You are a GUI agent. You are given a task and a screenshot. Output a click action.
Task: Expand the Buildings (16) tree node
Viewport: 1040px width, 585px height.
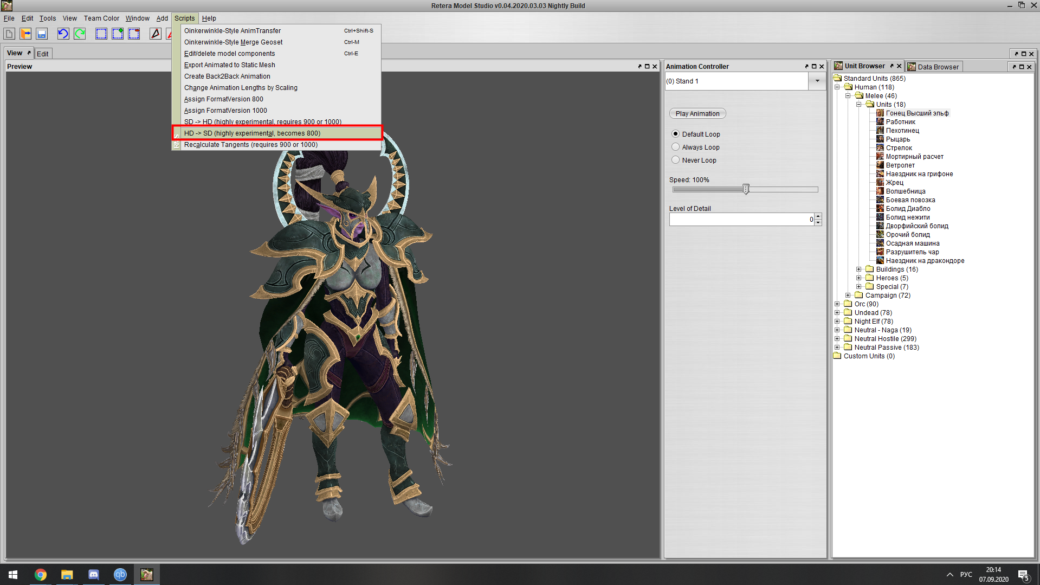click(859, 269)
